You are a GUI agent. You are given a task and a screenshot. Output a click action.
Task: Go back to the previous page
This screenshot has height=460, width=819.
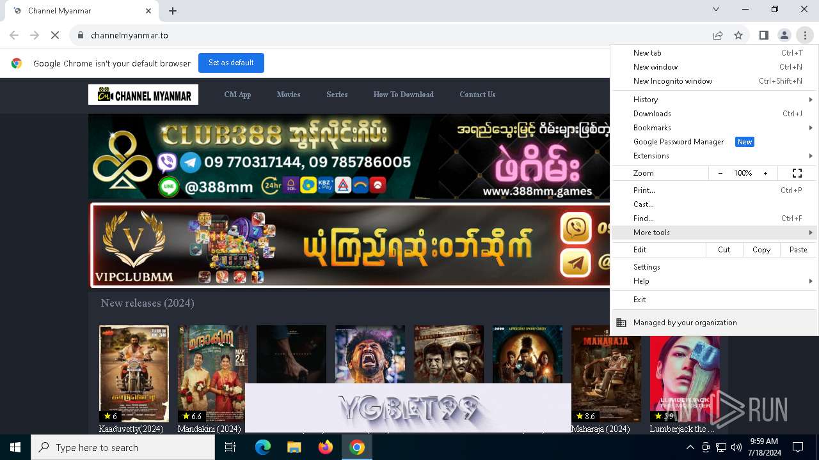pos(14,35)
